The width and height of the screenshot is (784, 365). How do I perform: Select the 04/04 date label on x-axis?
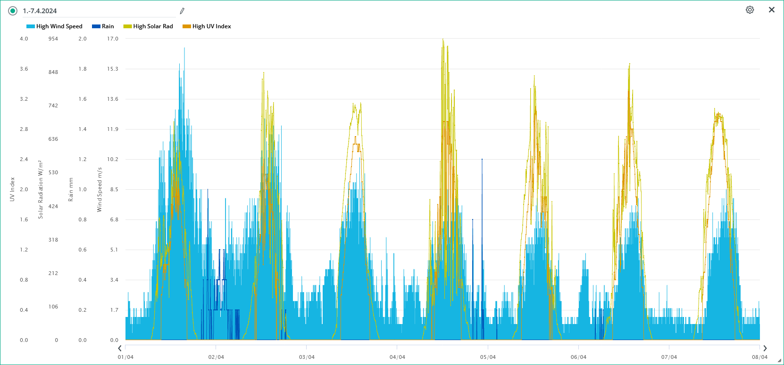(397, 357)
